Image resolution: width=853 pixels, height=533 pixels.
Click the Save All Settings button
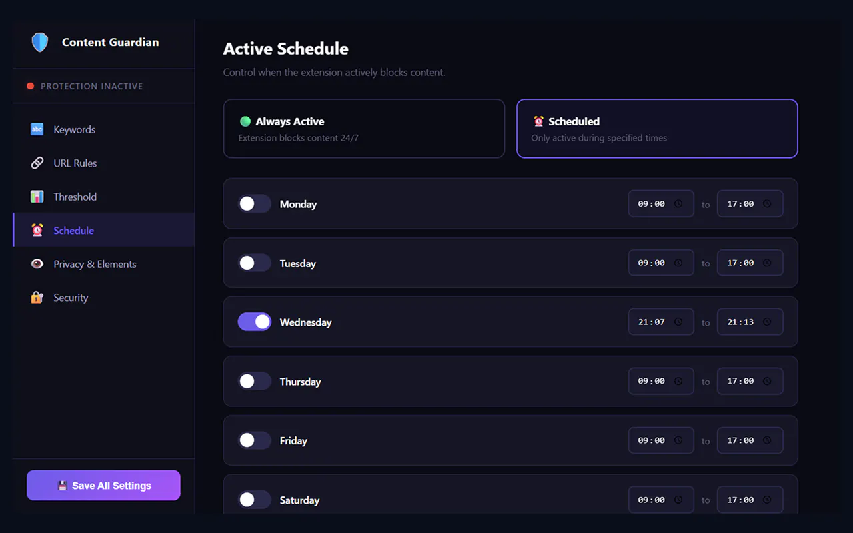103,486
